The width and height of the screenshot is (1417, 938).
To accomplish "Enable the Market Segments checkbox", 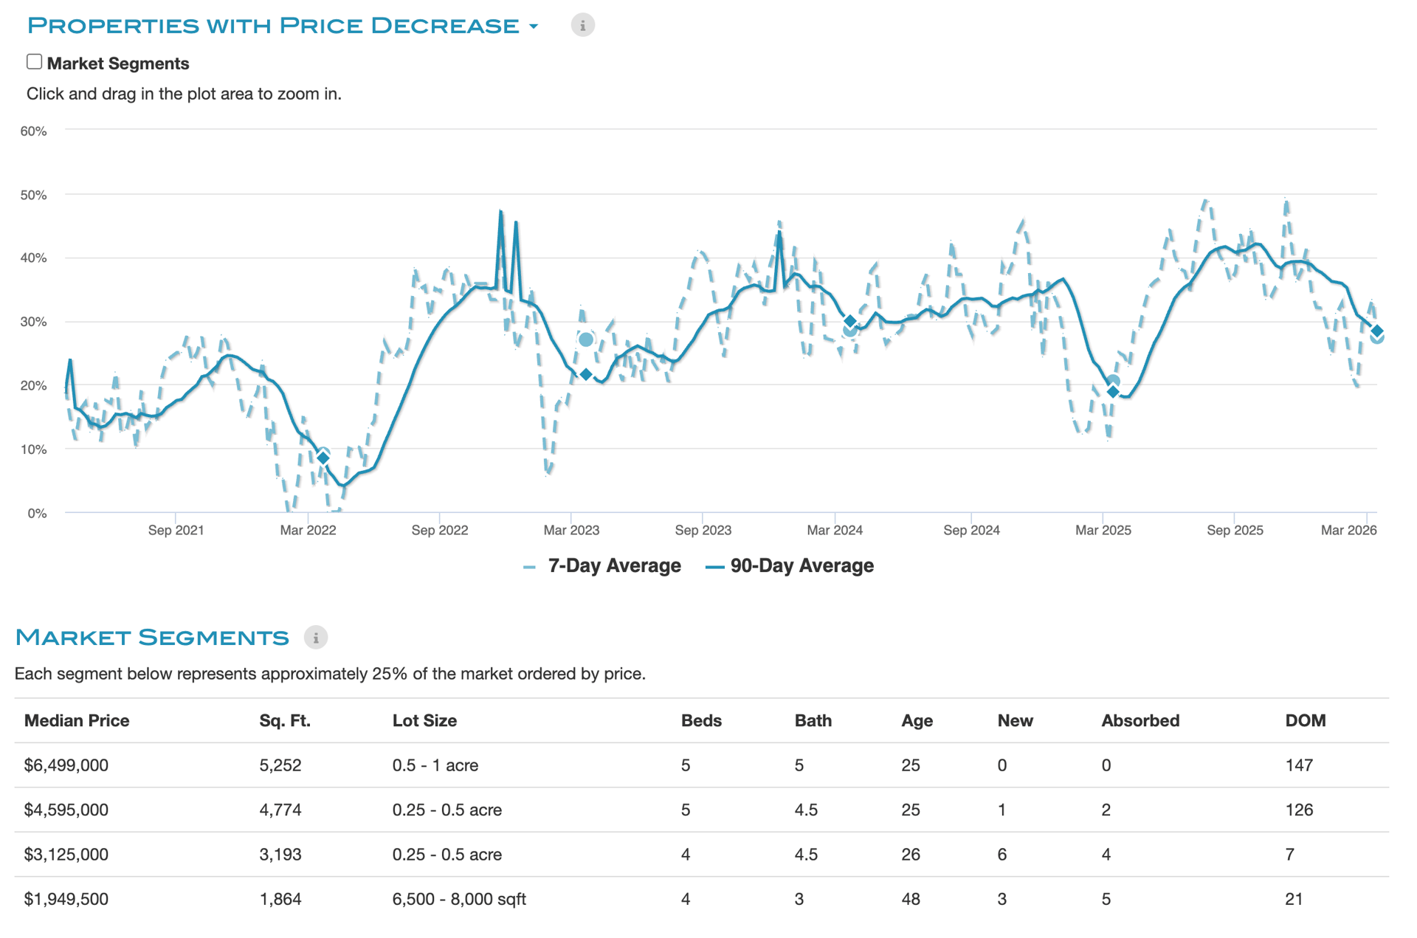I will (35, 62).
